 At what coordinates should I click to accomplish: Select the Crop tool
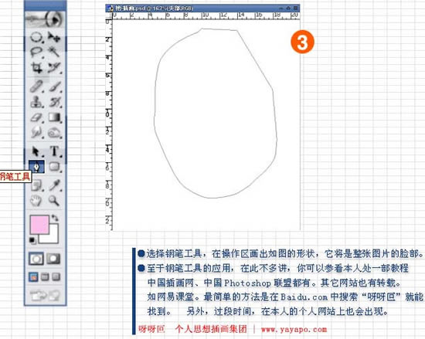pyautogui.click(x=36, y=68)
